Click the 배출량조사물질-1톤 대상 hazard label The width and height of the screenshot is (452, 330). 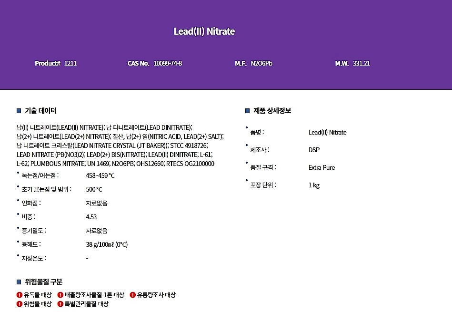click(94, 295)
